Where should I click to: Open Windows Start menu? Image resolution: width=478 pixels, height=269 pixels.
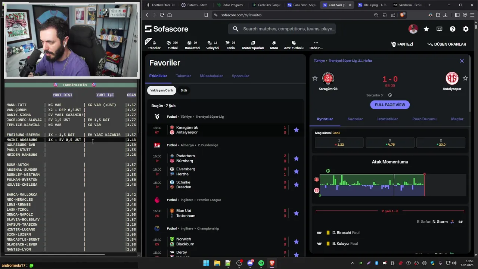click(x=206, y=263)
